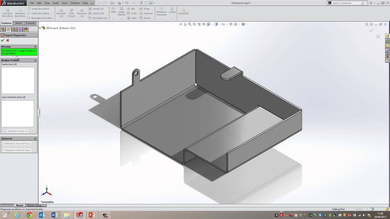
Task: Switch to the Sketch tab
Action: pyautogui.click(x=19, y=23)
